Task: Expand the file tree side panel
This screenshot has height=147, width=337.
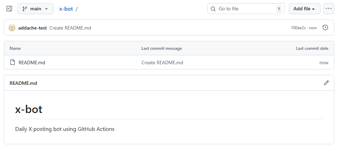Action: tap(9, 9)
